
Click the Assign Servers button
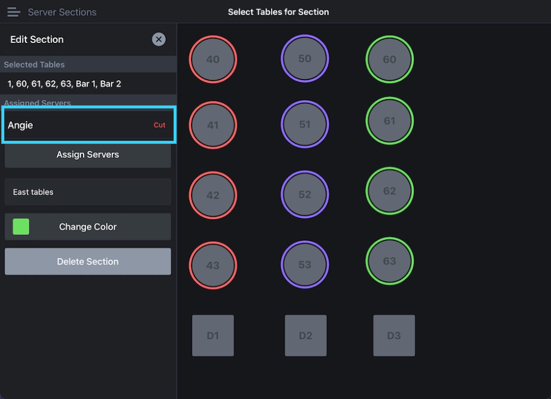tap(88, 155)
